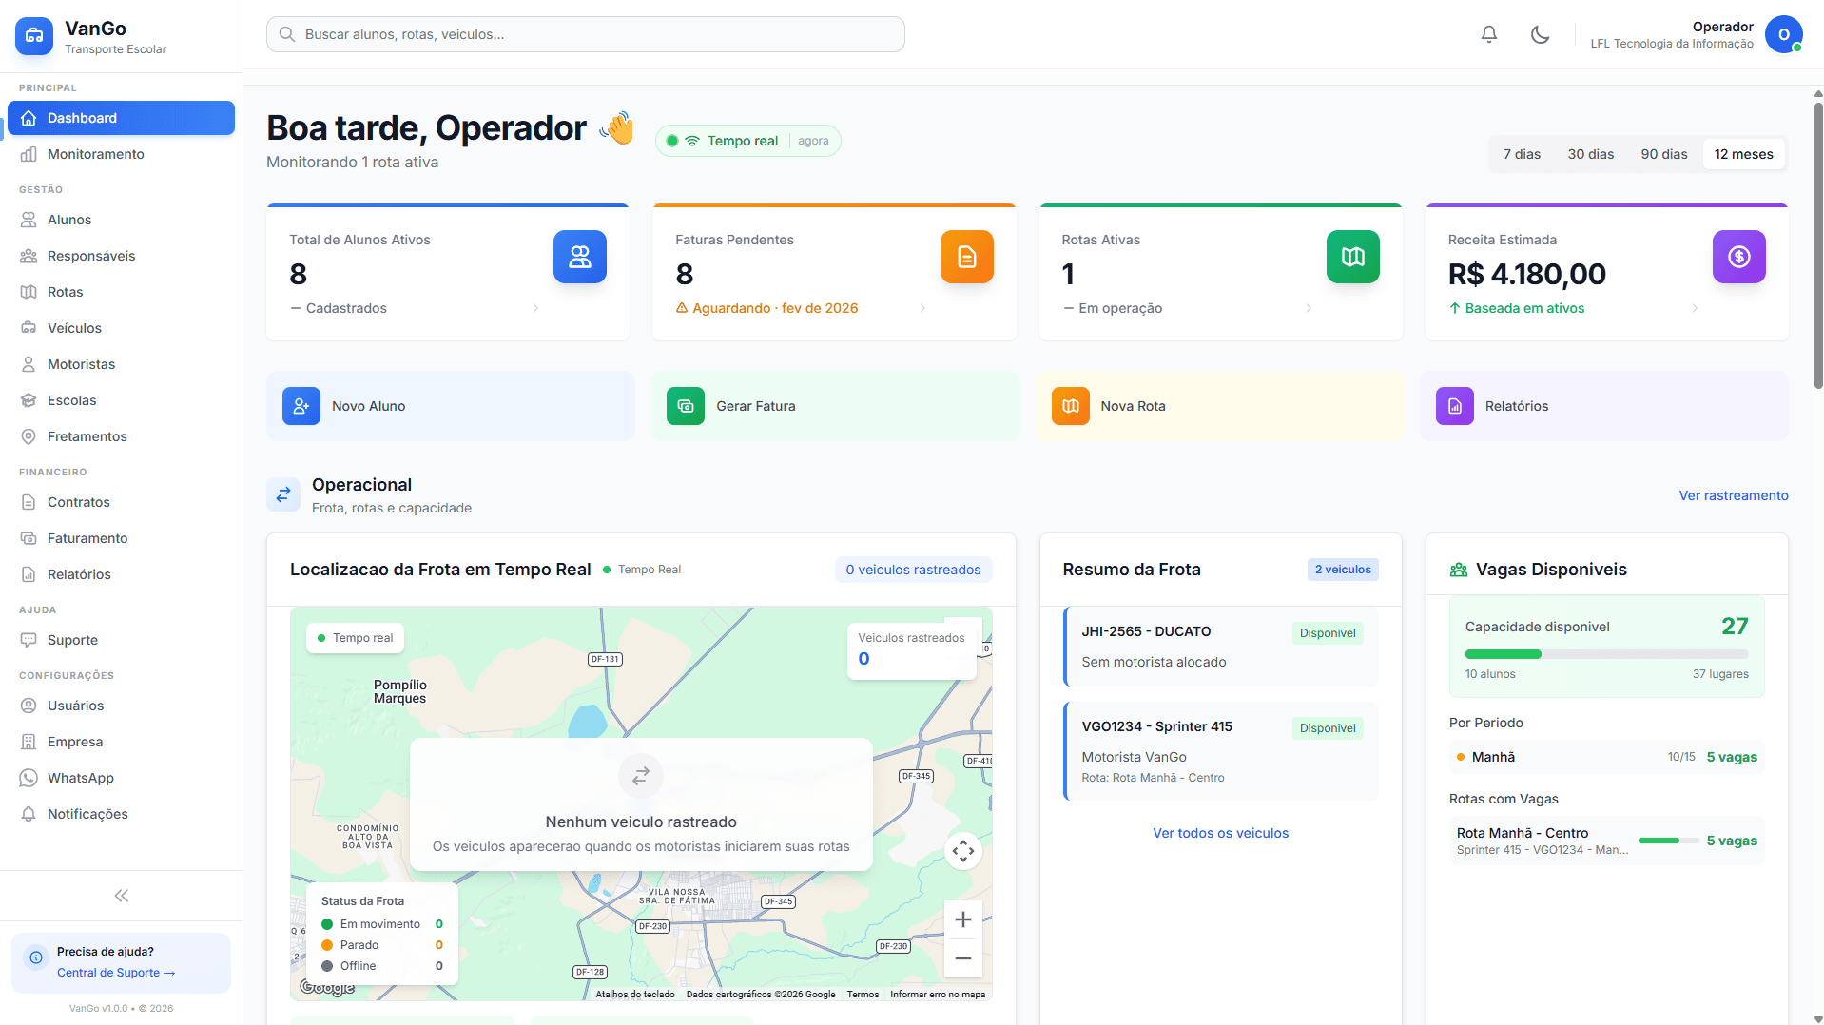Image resolution: width=1824 pixels, height=1025 pixels.
Task: Expand the Receita Estimada card details
Action: (1695, 308)
